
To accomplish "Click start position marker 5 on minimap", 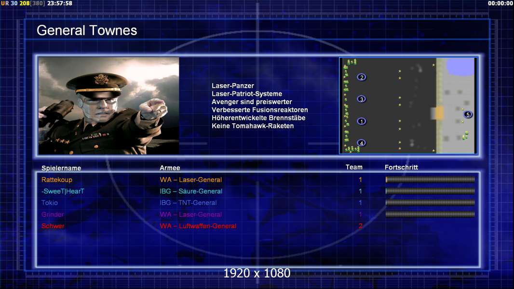I will pyautogui.click(x=468, y=114).
